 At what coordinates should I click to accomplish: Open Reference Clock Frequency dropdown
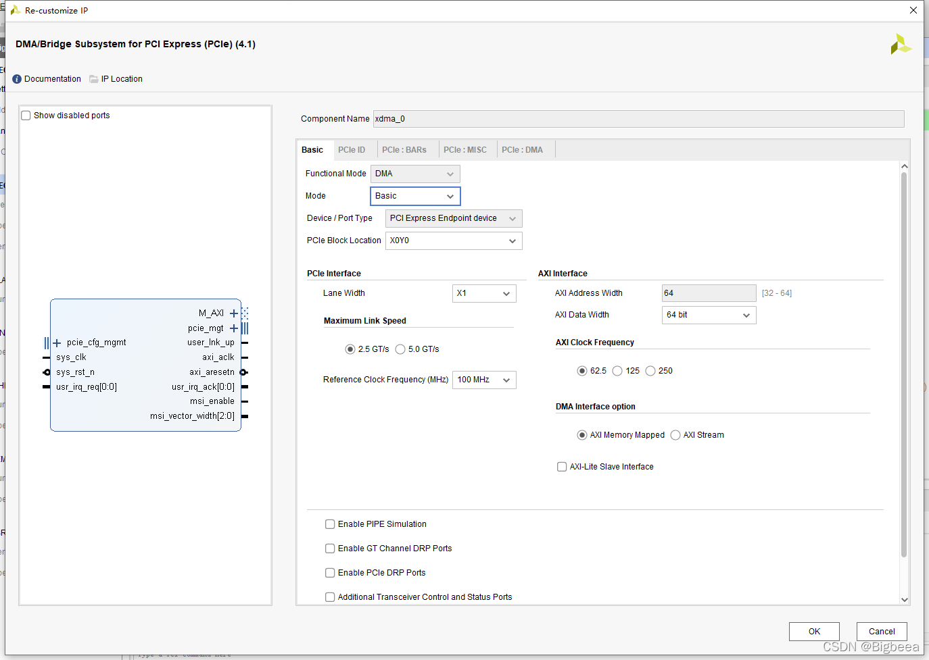(x=484, y=380)
